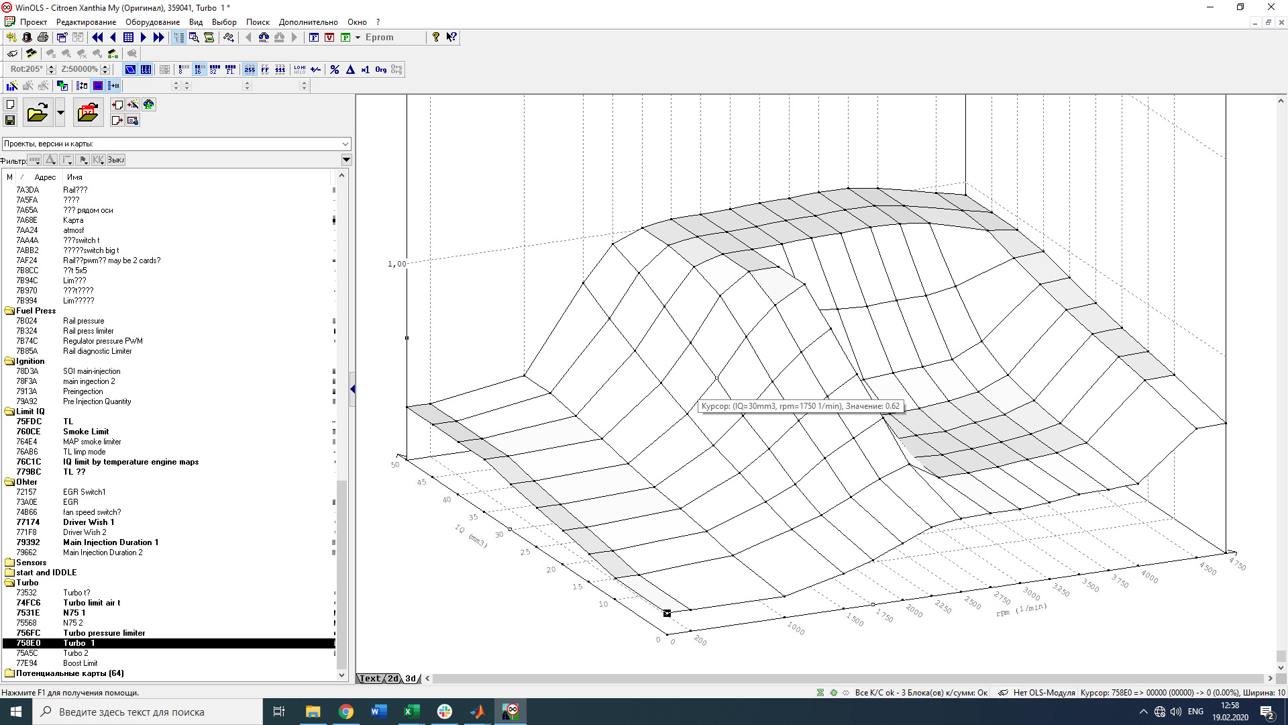Viewport: 1288px width, 725px height.
Task: Click the red import folder button
Action: click(x=88, y=113)
